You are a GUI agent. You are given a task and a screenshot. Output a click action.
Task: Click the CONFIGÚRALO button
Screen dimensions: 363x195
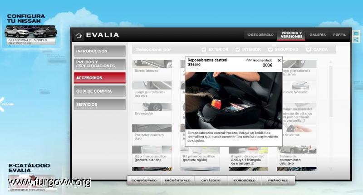tap(144, 181)
